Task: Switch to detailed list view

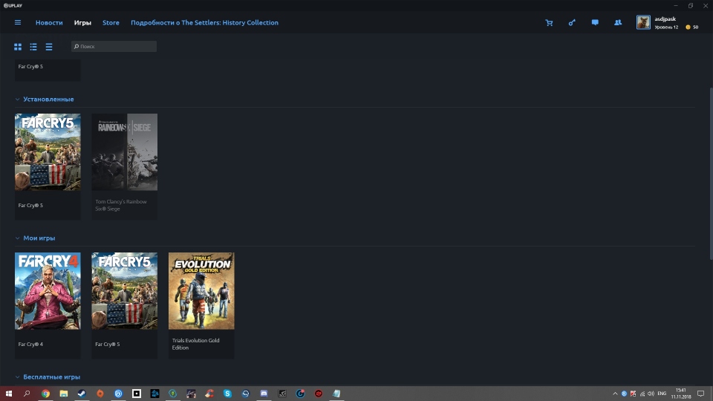Action: [x=33, y=47]
